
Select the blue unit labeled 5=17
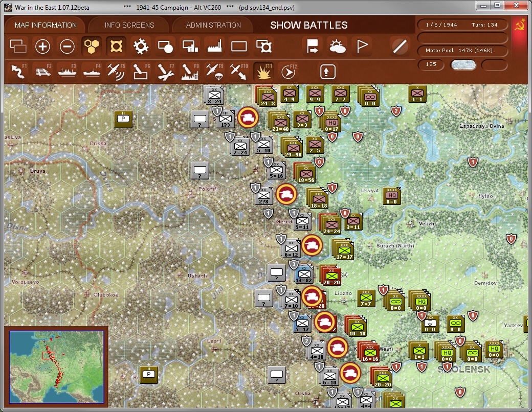(302, 323)
